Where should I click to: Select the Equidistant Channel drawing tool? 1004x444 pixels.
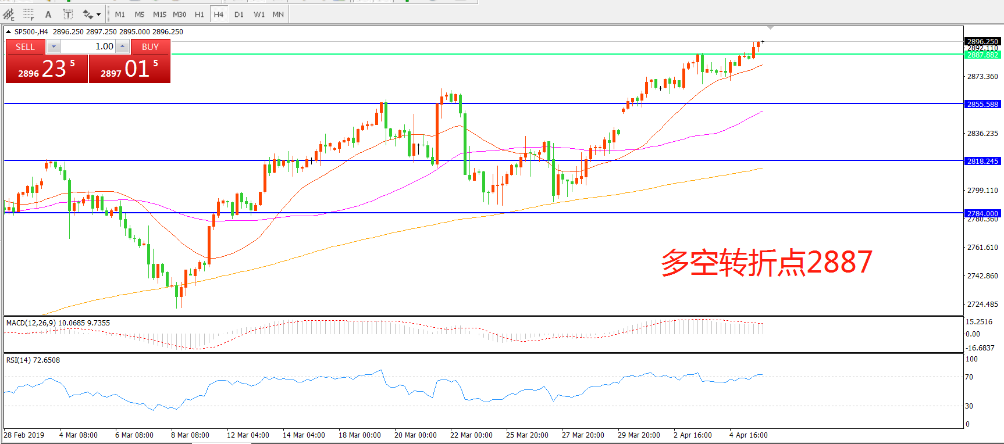point(9,15)
